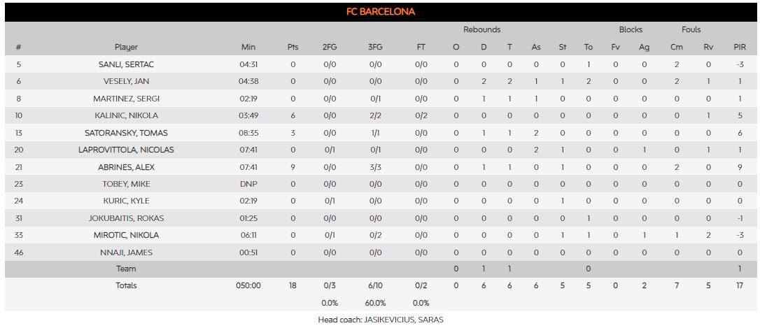Open KALINIC, NIKOLA player profile
Image resolution: width=760 pixels, height=335 pixels.
tap(126, 115)
